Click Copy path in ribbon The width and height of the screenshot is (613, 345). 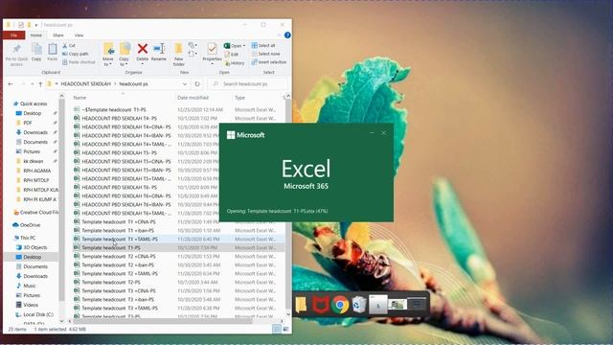(x=76, y=54)
